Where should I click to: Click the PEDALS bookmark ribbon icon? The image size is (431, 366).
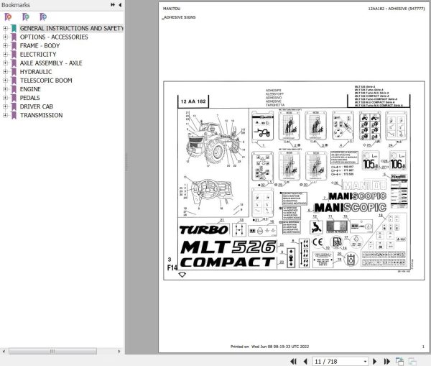(14, 98)
